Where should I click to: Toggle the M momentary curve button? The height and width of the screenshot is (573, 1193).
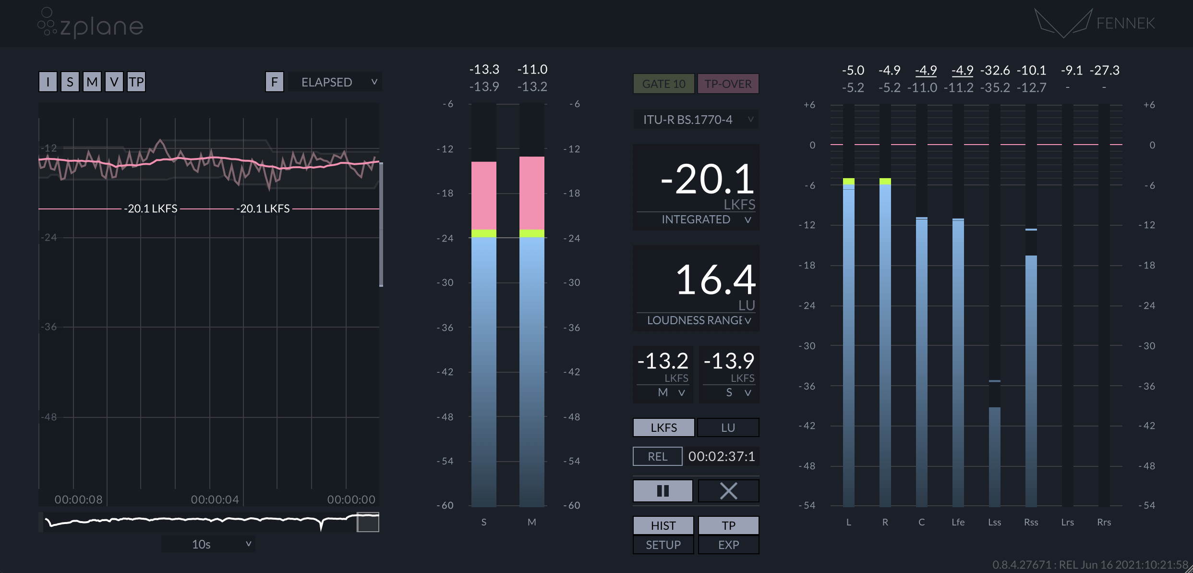[92, 82]
